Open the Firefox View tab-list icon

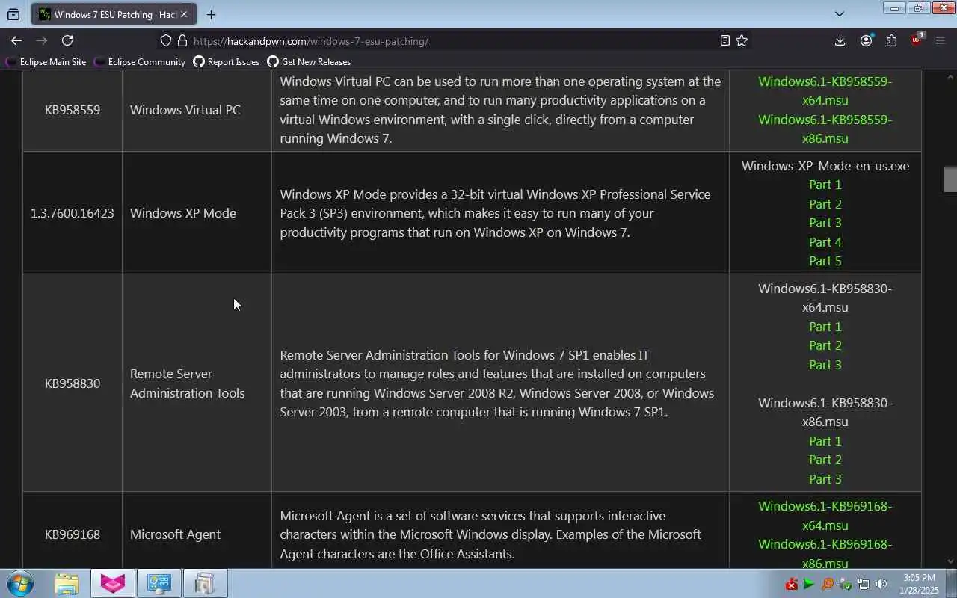click(13, 14)
